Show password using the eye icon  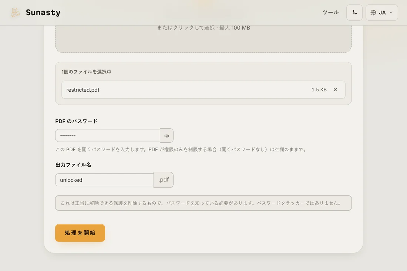tap(166, 136)
